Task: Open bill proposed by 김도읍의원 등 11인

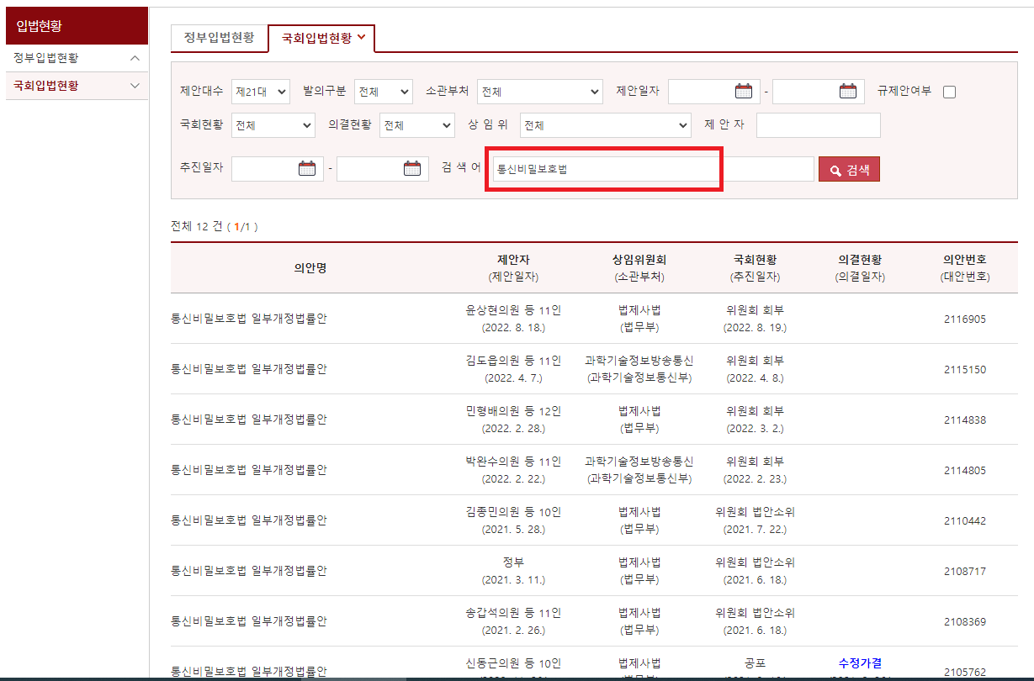Action: coord(249,369)
